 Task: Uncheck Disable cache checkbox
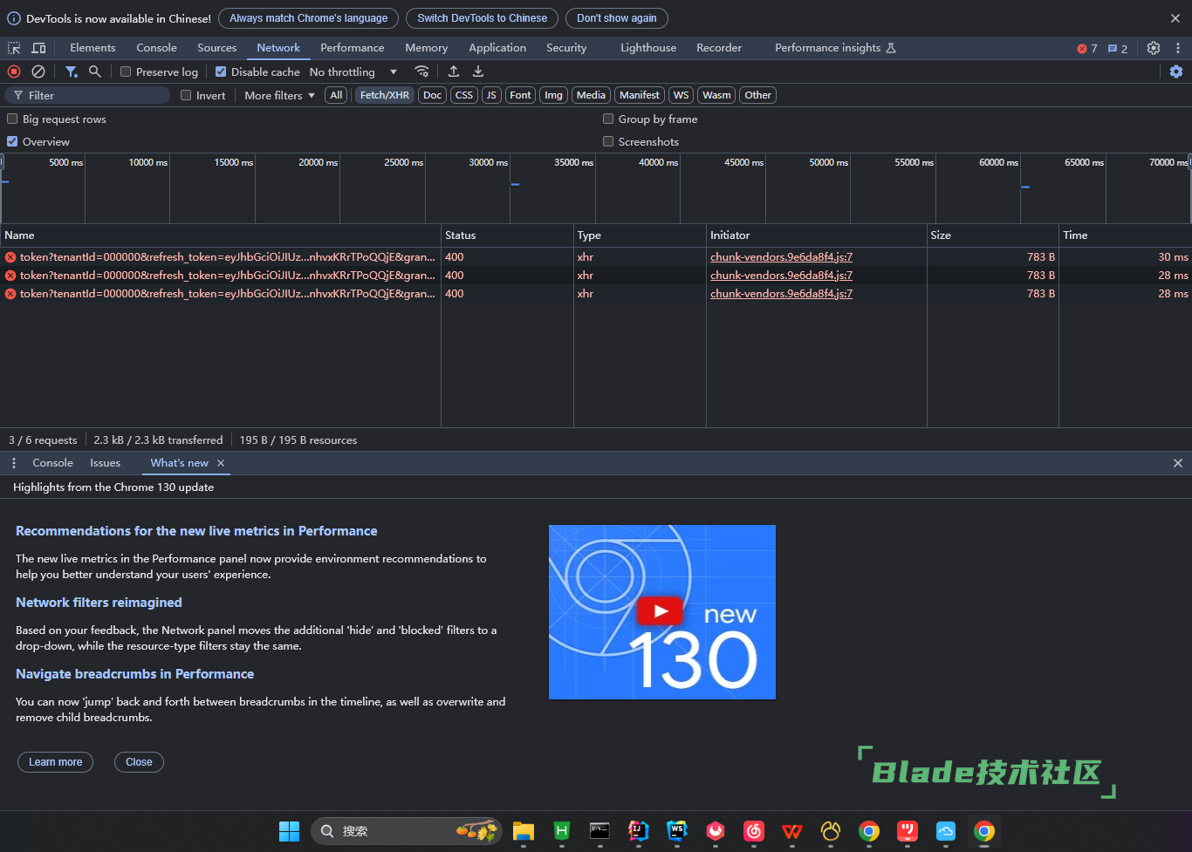click(221, 72)
